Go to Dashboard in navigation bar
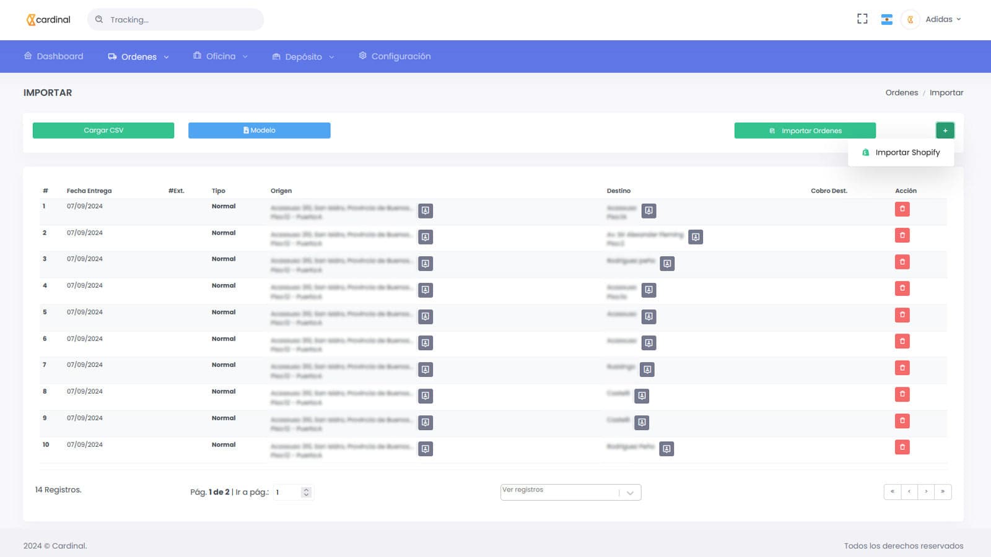Image resolution: width=991 pixels, height=557 pixels. 54,56
